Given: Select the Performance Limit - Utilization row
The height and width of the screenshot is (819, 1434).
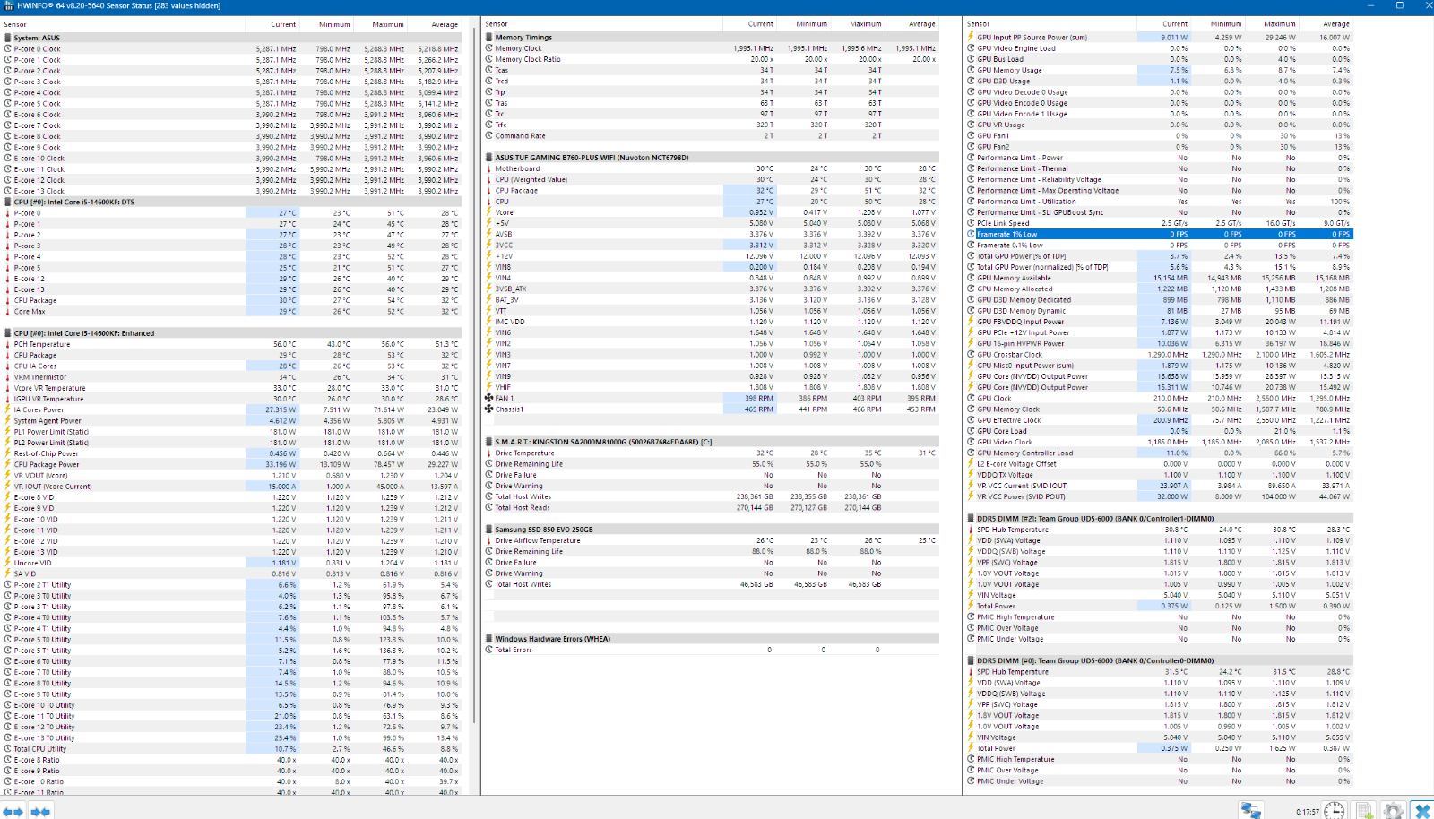Looking at the screenshot, I should pos(1159,202).
